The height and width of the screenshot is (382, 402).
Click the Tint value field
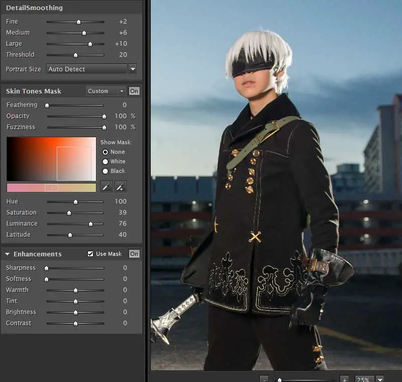pos(125,301)
